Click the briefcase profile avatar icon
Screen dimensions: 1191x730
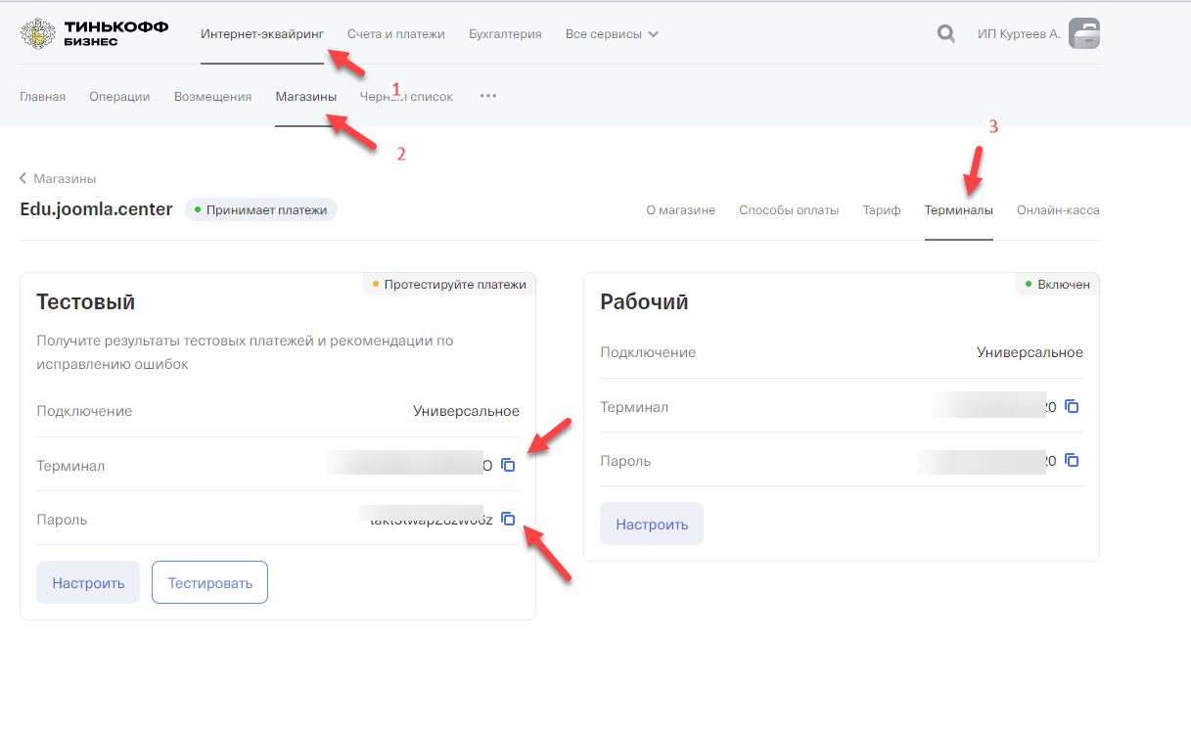point(1084,34)
